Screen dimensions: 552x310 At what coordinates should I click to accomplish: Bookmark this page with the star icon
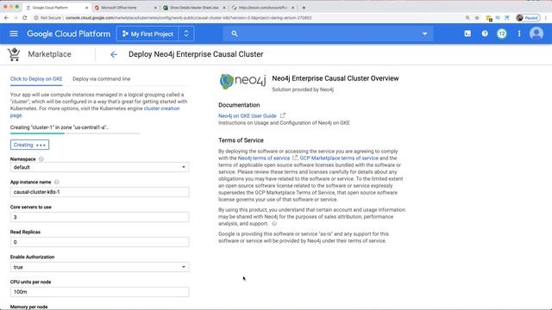click(477, 17)
